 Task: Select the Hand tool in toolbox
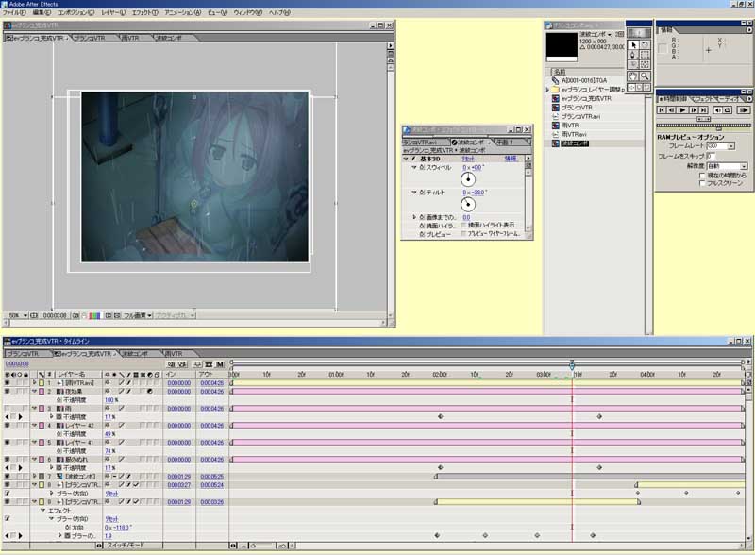coord(633,76)
